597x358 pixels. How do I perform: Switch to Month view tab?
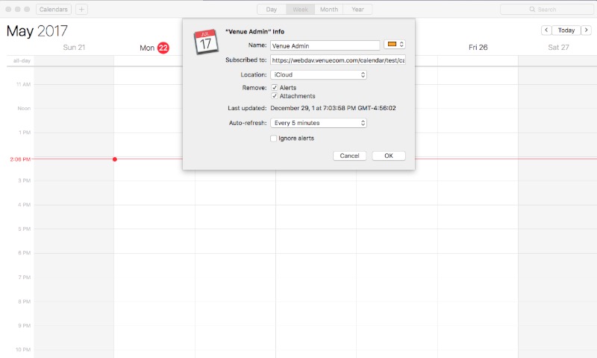(x=328, y=10)
